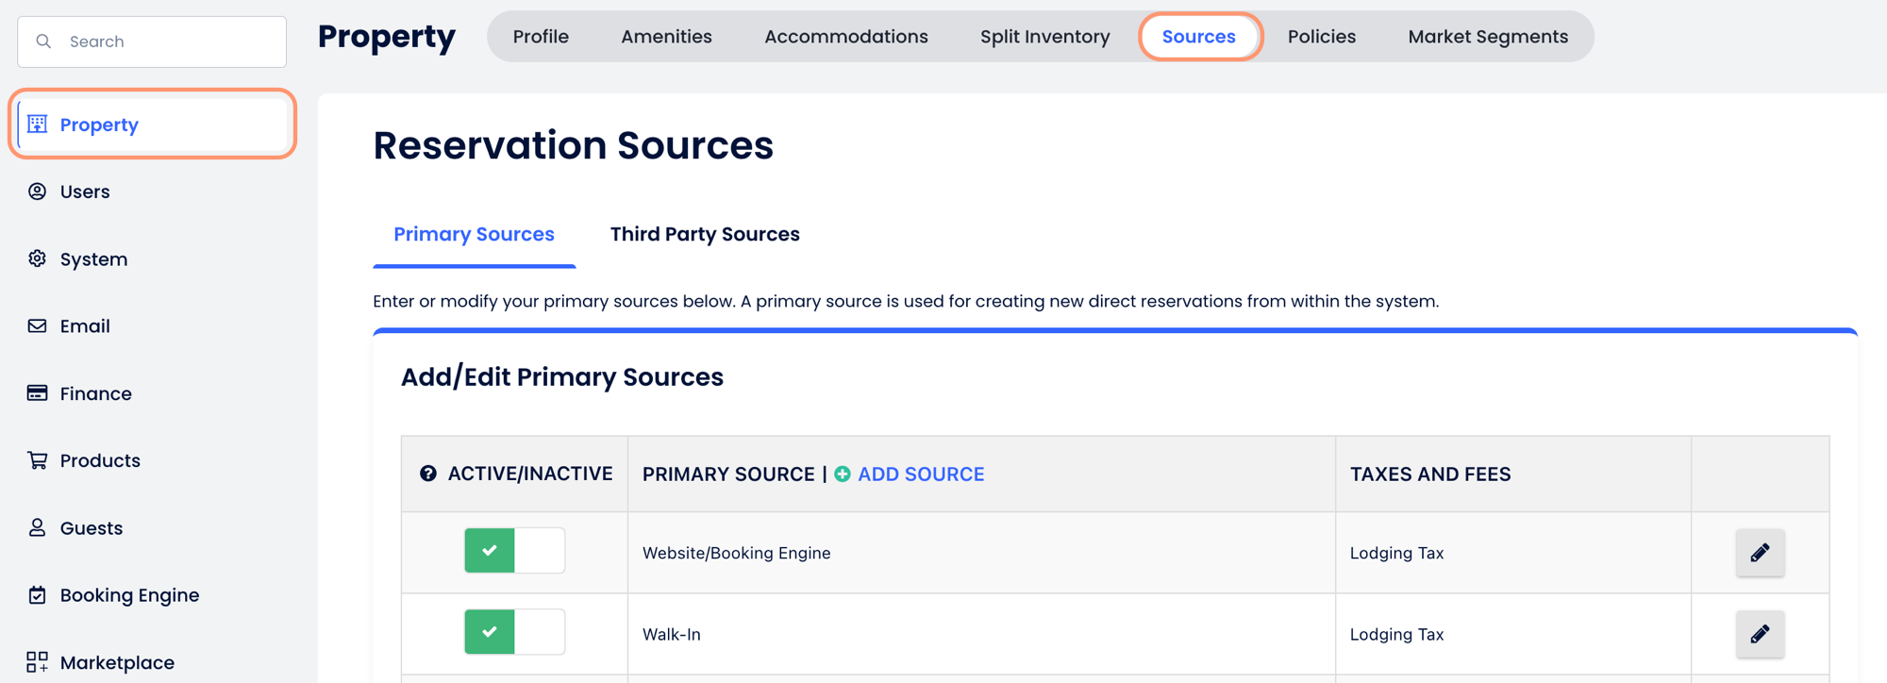Click the Email envelope icon
Viewport: 1887px width, 683px height.
pyautogui.click(x=38, y=326)
